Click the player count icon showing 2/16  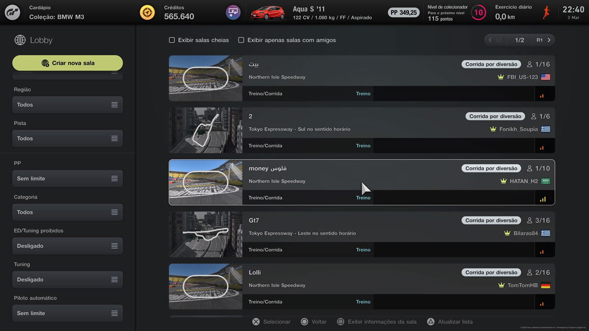tap(530, 272)
